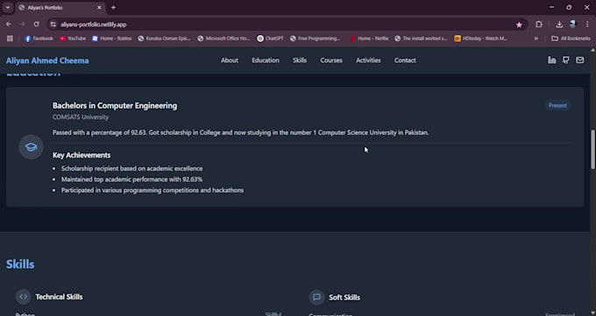Click the Aliyan Ahmed Cheema site title
This screenshot has width=596, height=316.
point(47,60)
